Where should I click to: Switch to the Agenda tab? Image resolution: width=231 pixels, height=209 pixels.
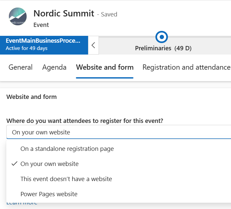[x=54, y=67]
